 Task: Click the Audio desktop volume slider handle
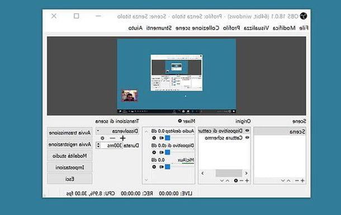coord(167,138)
